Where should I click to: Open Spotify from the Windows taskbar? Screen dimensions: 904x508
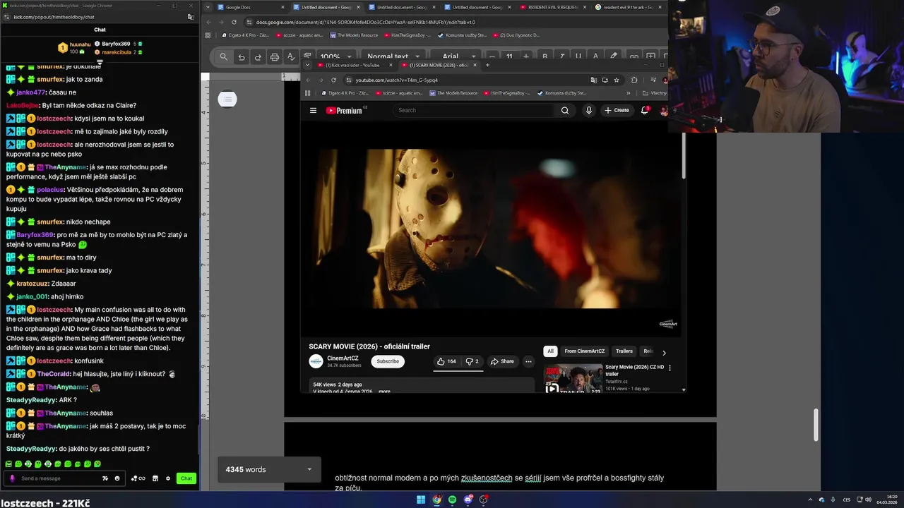point(453,500)
